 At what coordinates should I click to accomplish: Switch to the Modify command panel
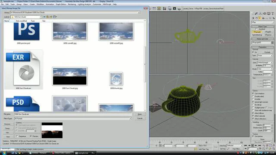[x=257, y=13]
